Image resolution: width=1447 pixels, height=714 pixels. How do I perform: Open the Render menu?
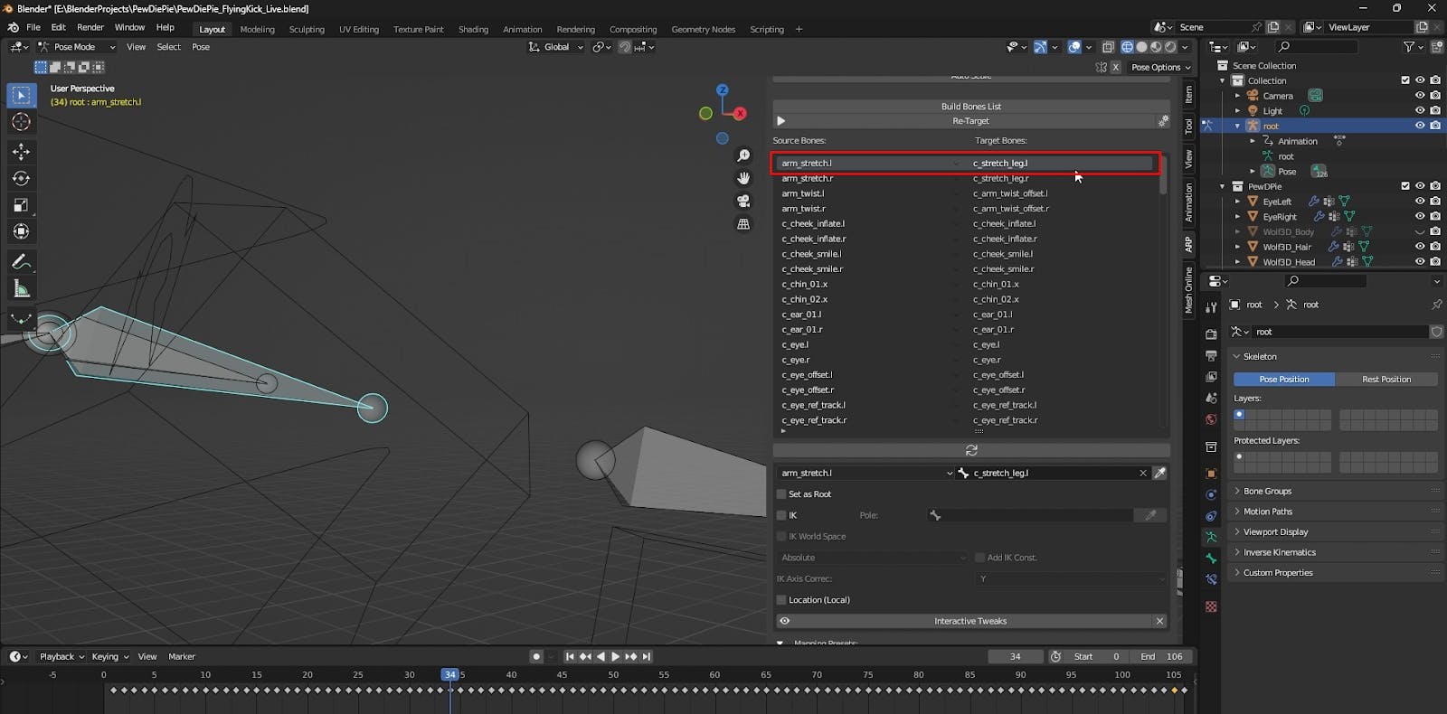[x=90, y=27]
